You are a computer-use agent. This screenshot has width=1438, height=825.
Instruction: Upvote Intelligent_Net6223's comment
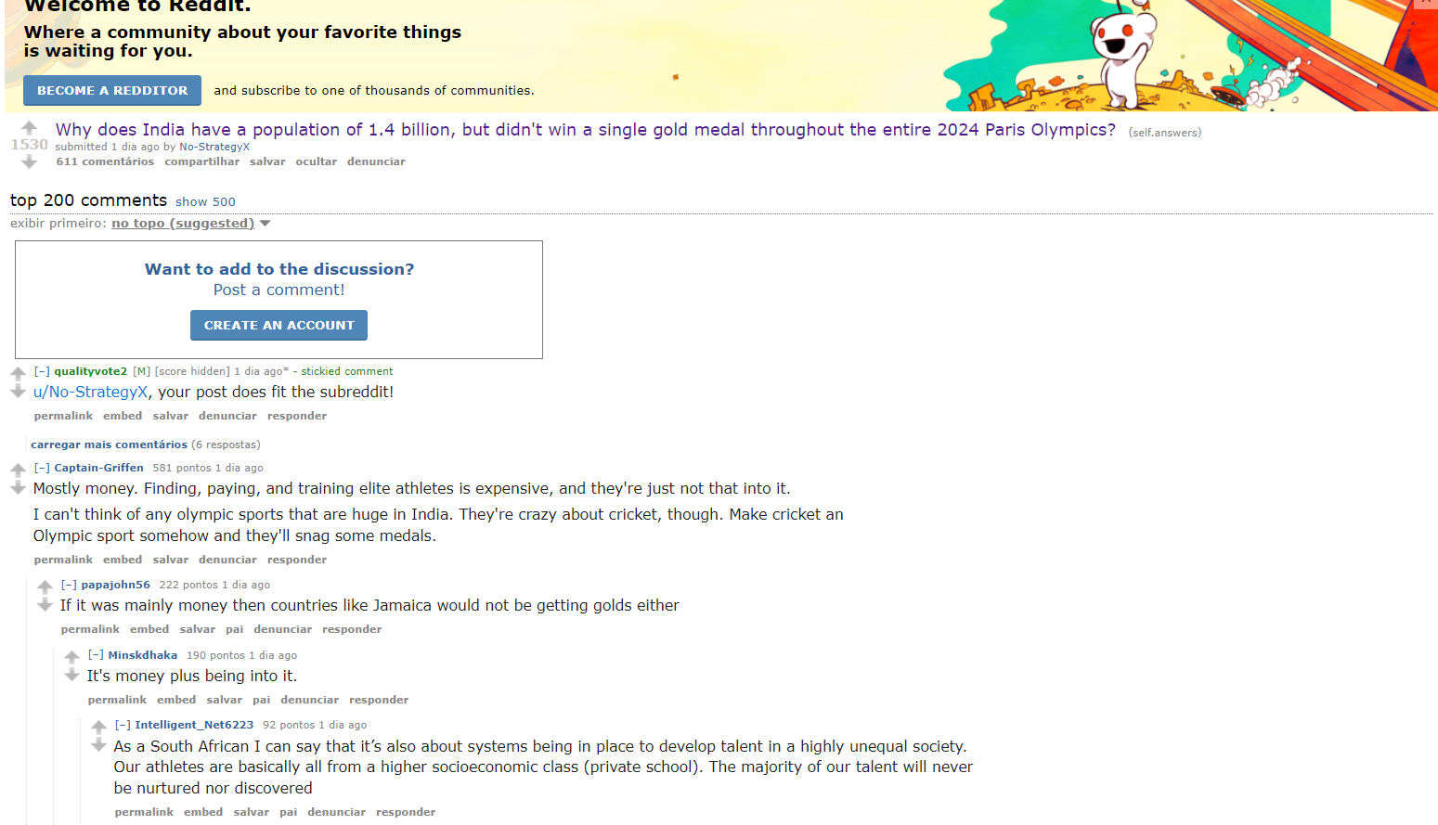pyautogui.click(x=98, y=727)
